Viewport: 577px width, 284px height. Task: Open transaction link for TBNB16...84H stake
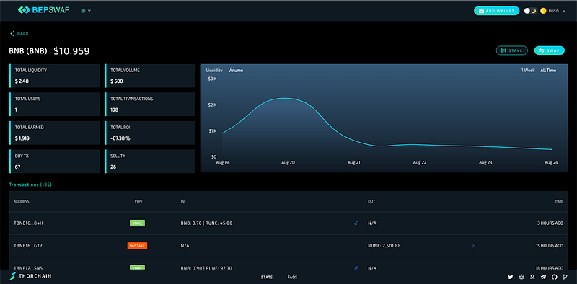click(356, 223)
